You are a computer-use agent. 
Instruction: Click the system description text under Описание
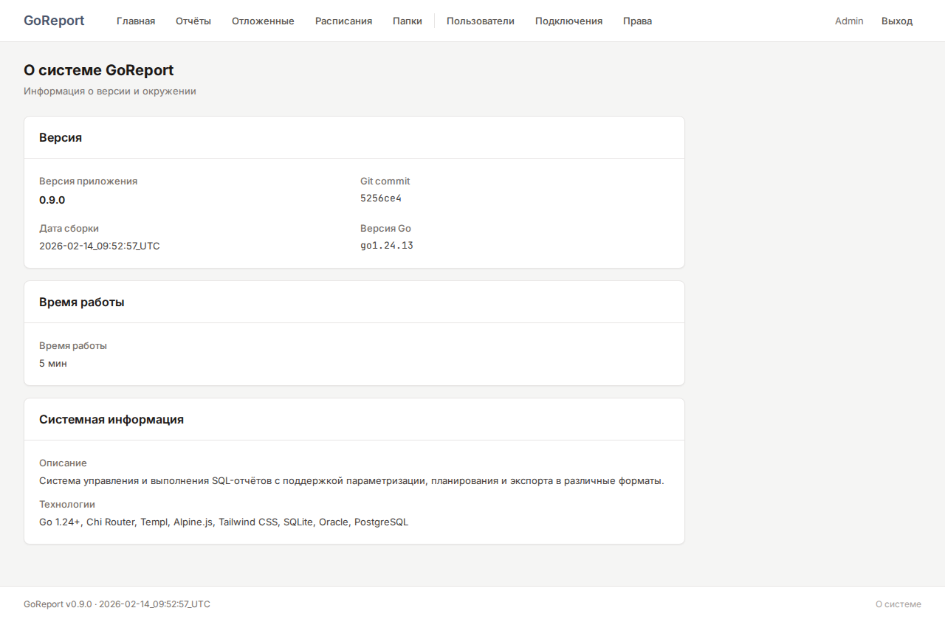click(x=351, y=480)
